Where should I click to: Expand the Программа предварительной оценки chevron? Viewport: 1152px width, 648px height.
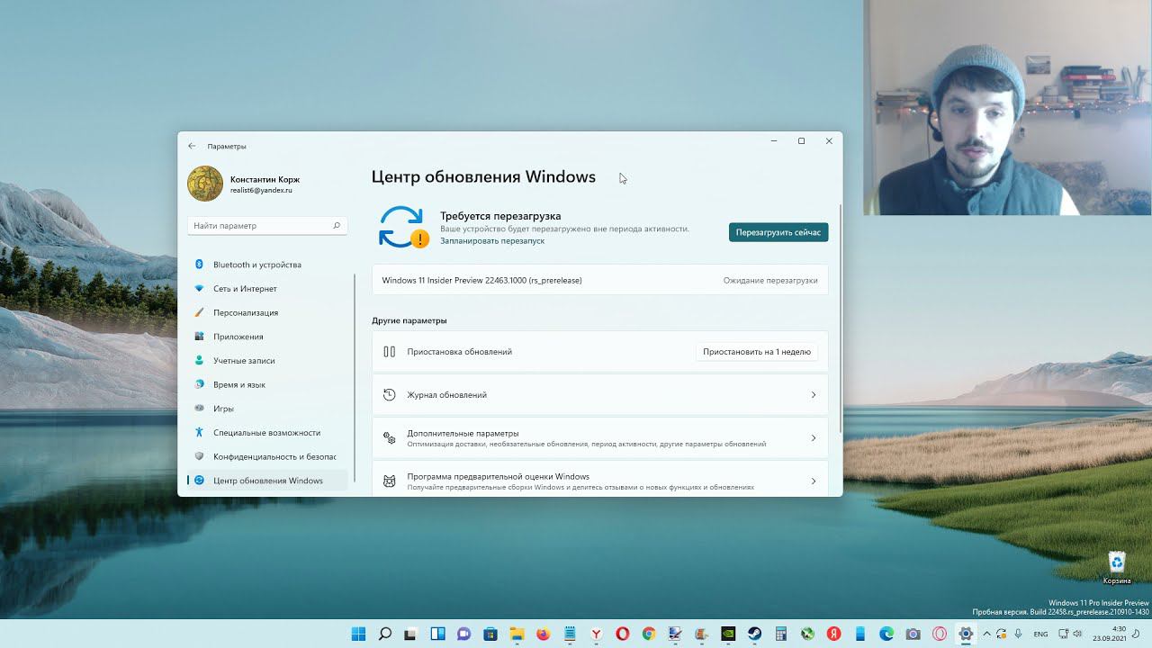click(x=814, y=481)
